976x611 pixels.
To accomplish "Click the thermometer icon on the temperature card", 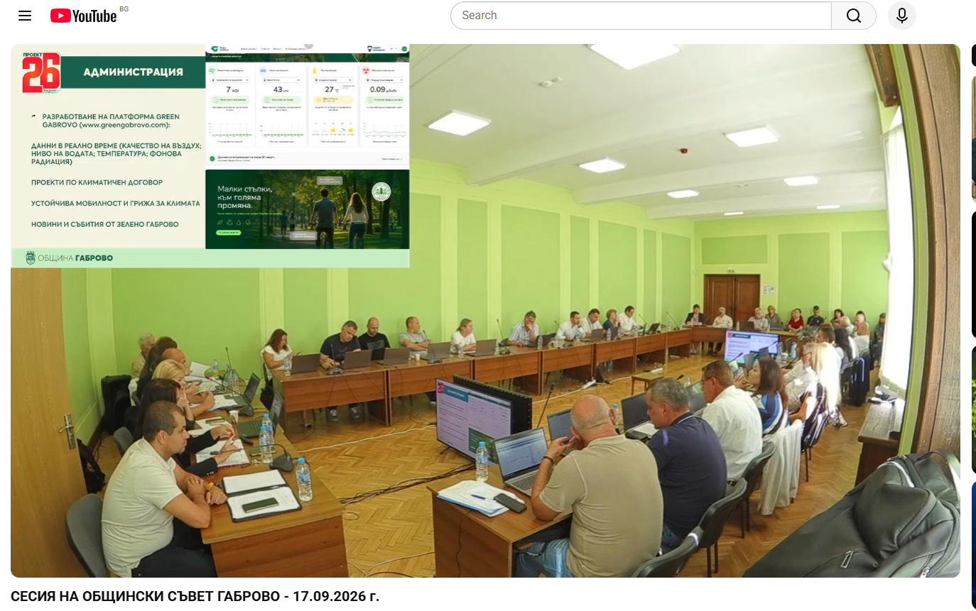I will (x=315, y=71).
